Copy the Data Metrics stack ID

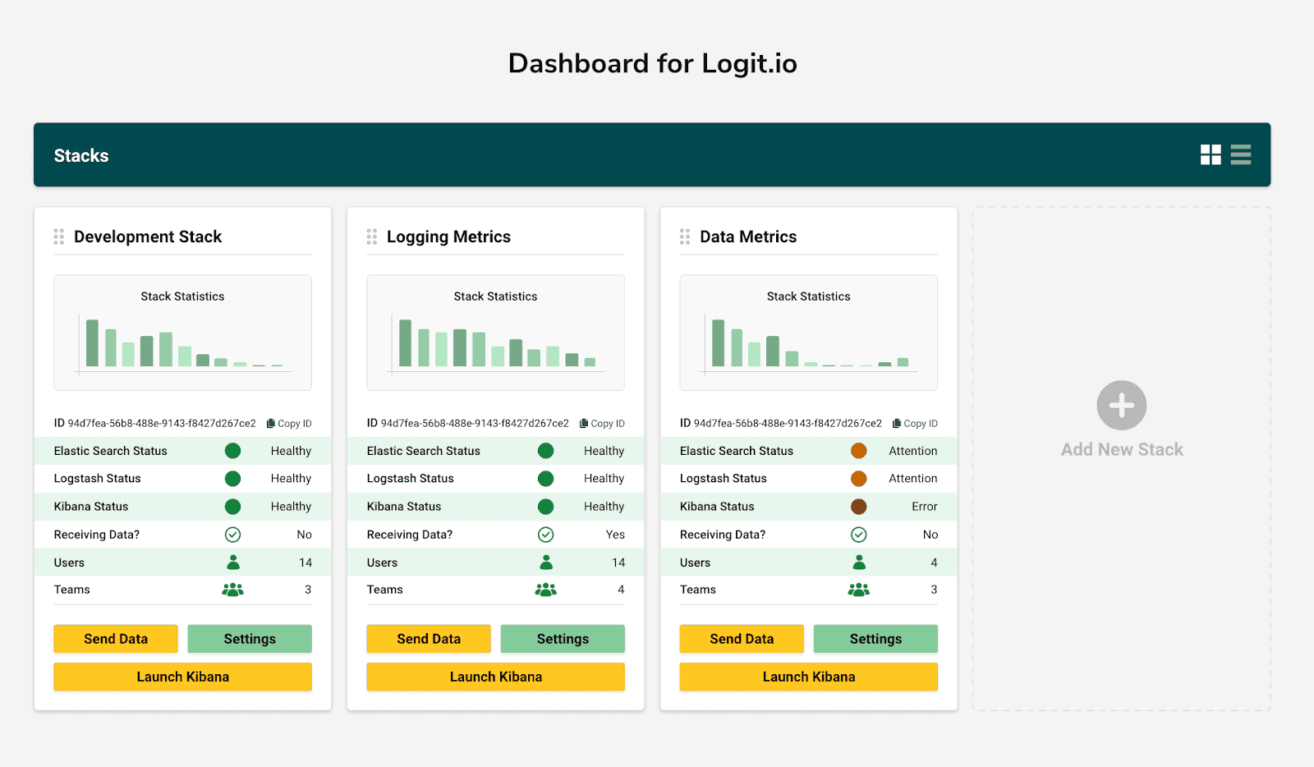(914, 423)
